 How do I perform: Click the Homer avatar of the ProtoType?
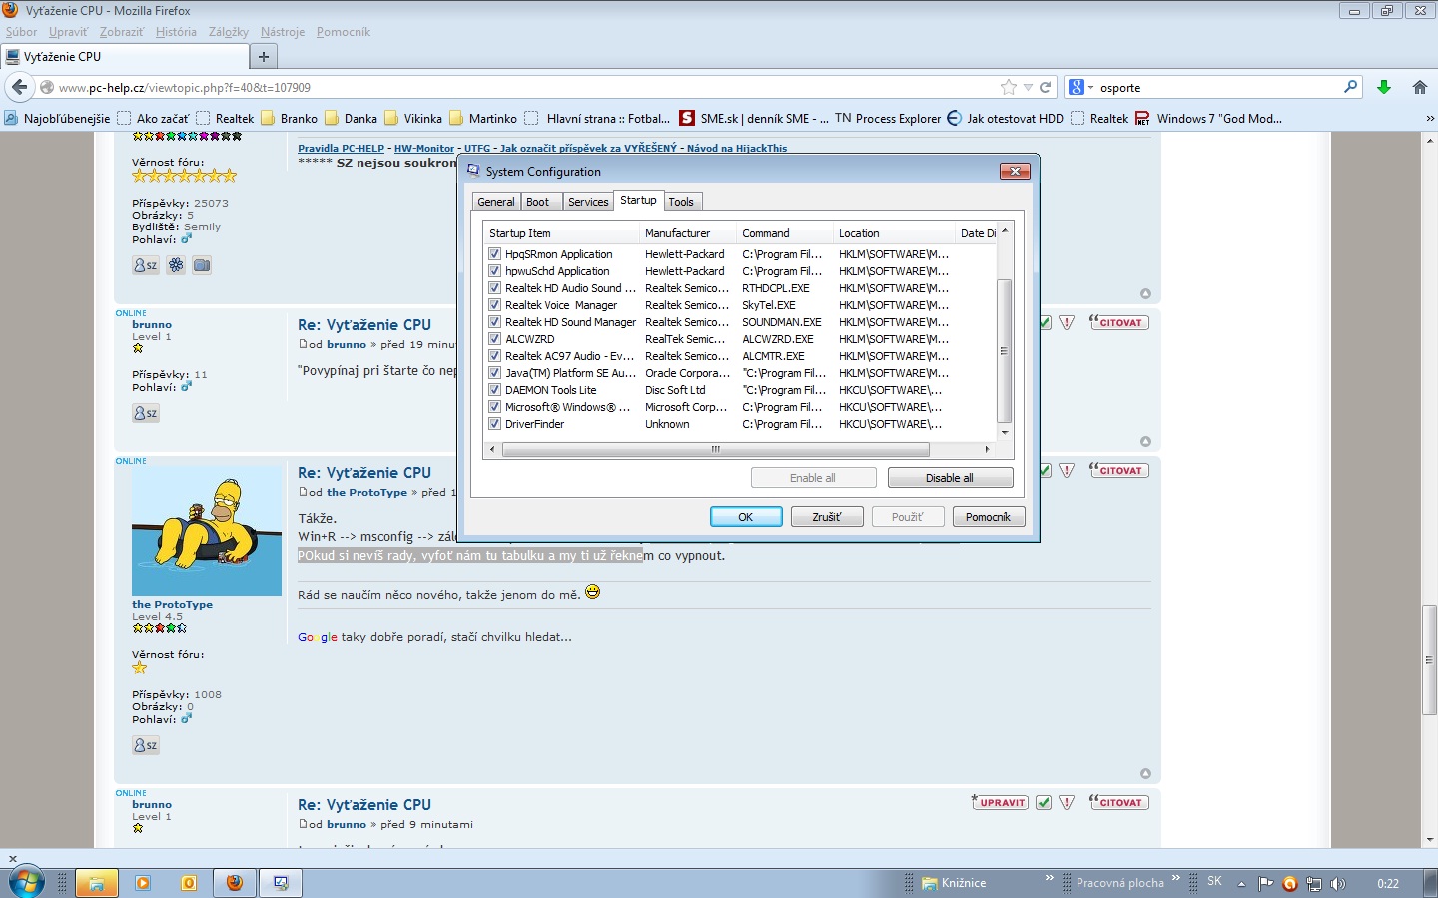pos(207,532)
